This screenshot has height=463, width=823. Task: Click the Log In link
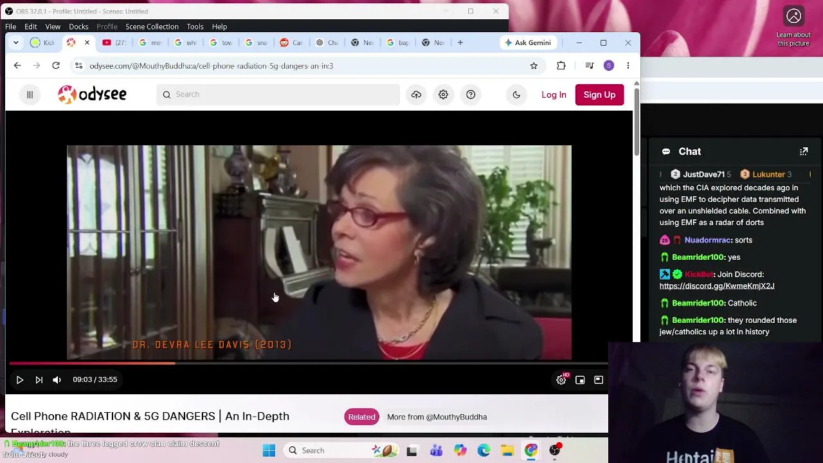coord(554,95)
